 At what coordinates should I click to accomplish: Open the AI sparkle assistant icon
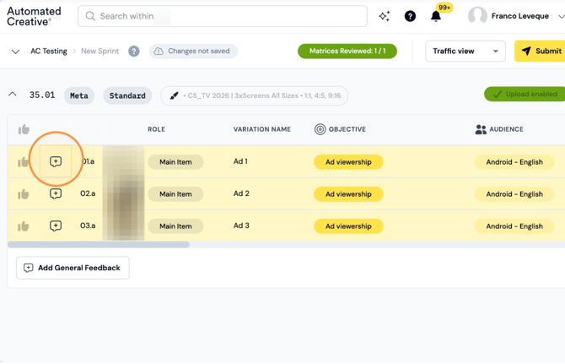(385, 16)
